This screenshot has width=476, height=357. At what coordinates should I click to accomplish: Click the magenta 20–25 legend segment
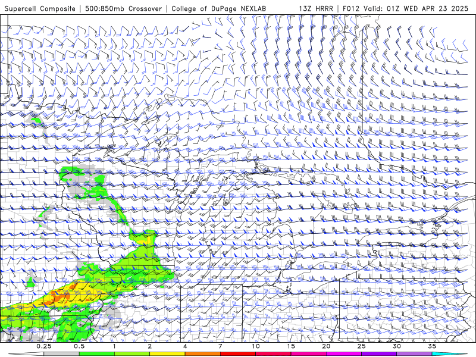tap(344, 354)
